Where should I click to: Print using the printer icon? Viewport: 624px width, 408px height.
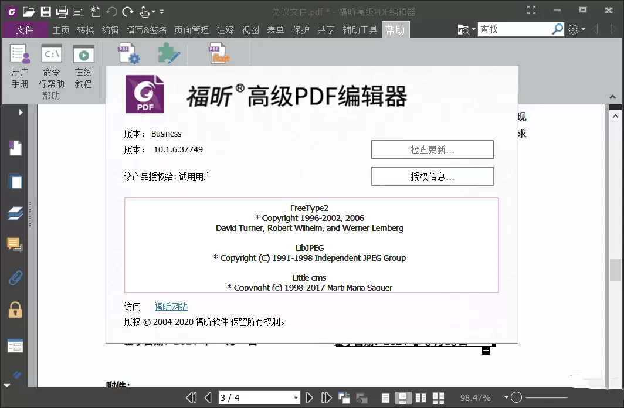click(62, 12)
